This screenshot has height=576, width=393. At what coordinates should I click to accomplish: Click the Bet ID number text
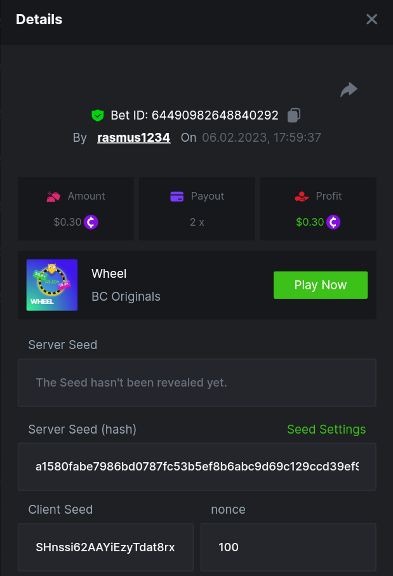click(x=215, y=115)
